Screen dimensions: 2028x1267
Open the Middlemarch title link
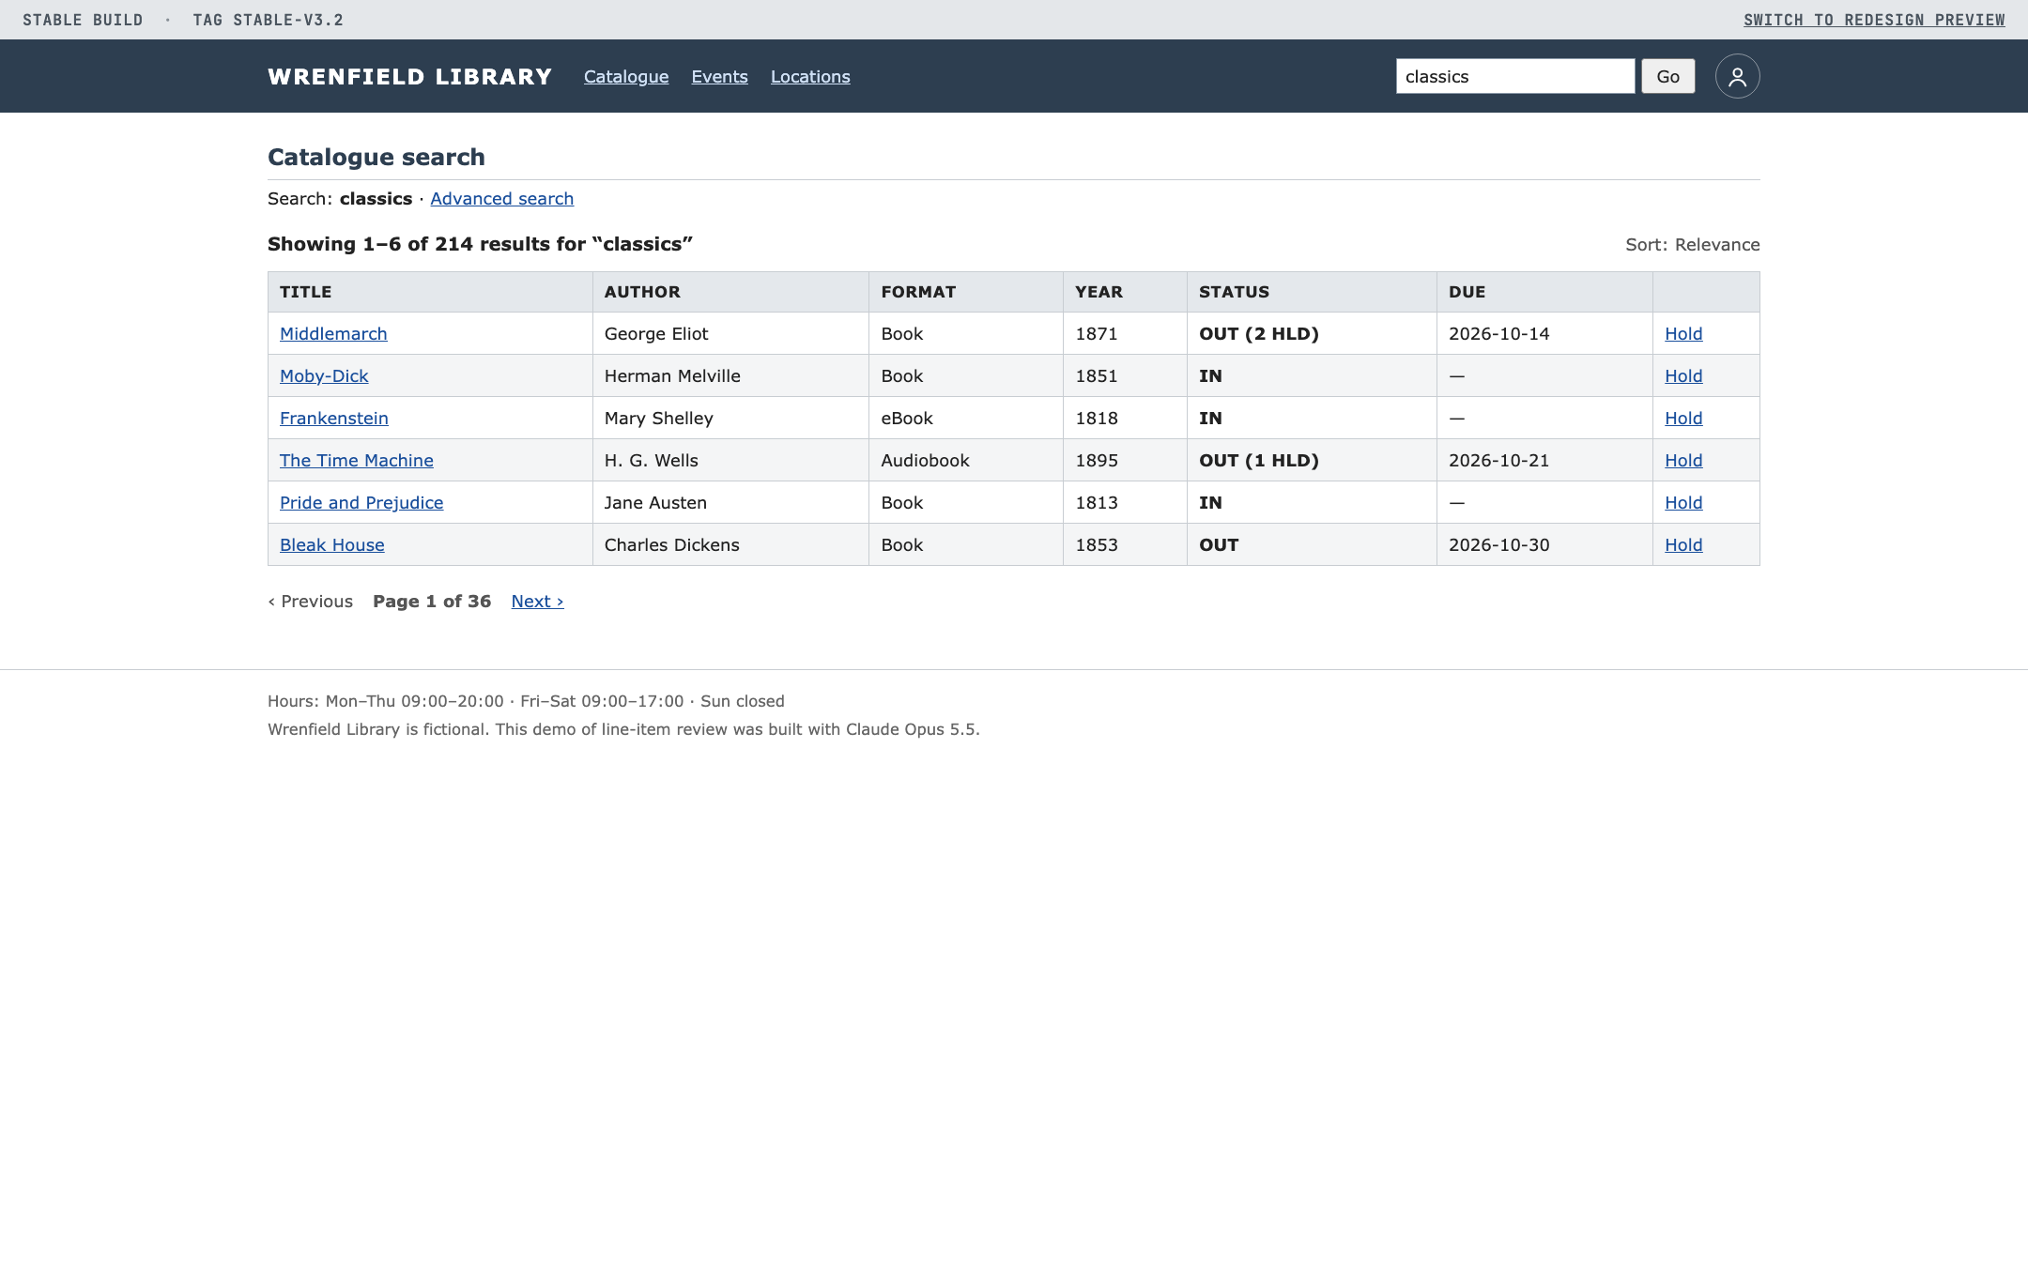click(333, 334)
